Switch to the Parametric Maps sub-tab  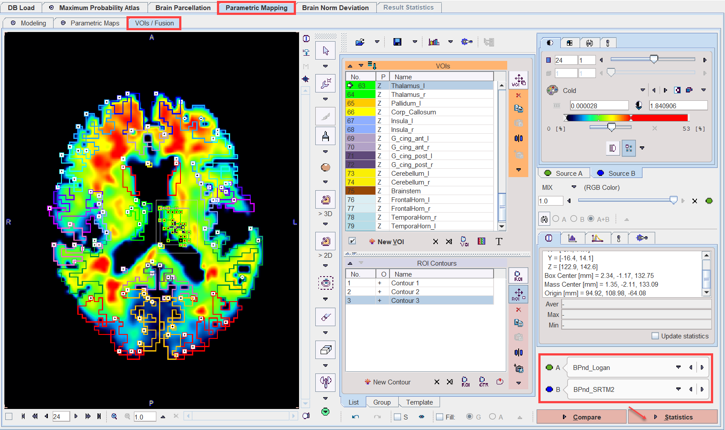(x=90, y=23)
